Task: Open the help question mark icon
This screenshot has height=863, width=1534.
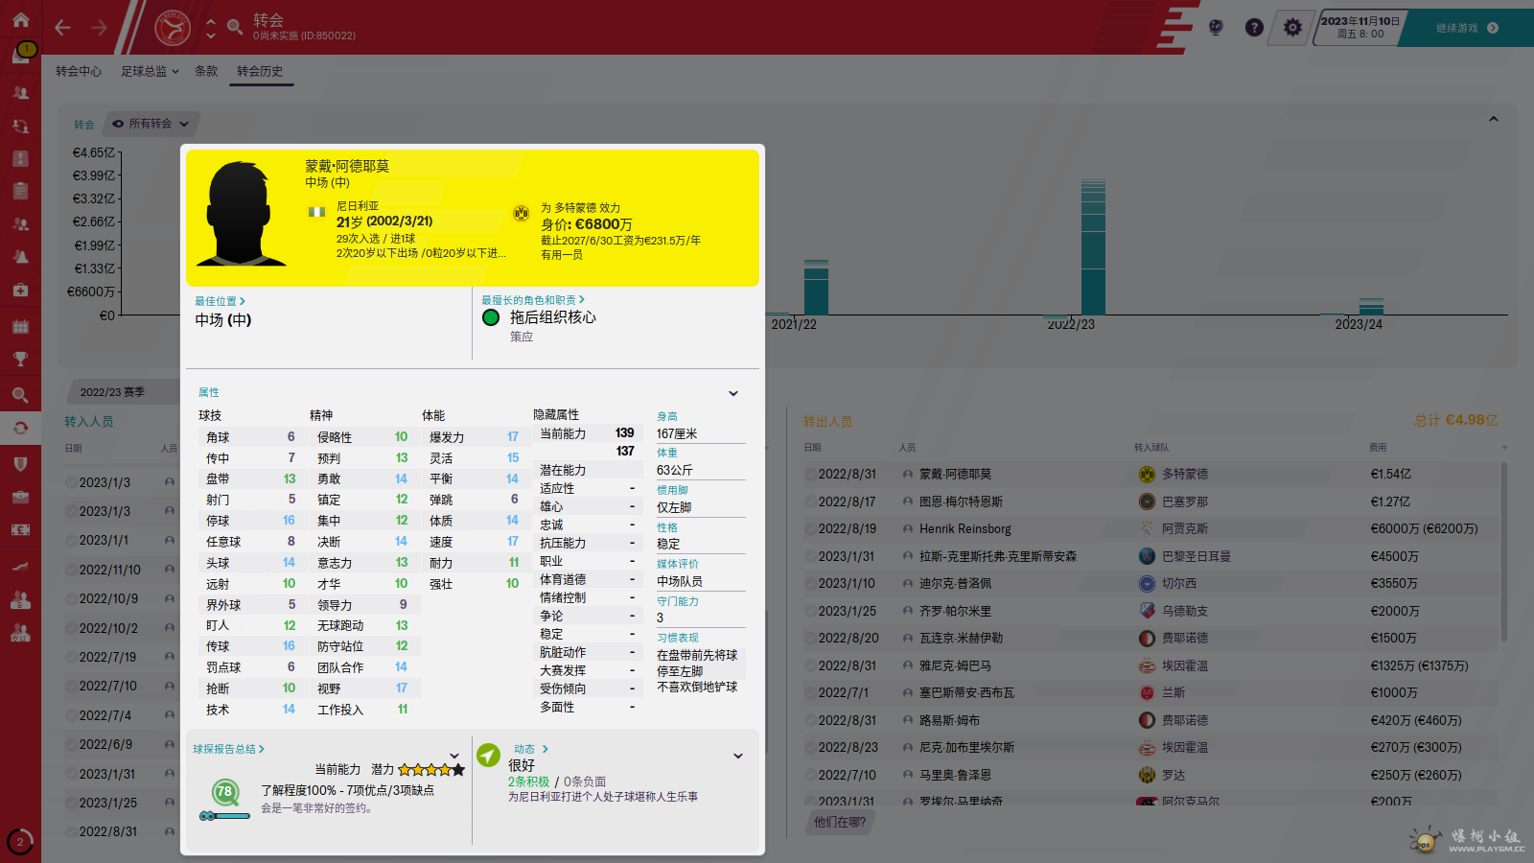Action: pyautogui.click(x=1254, y=28)
